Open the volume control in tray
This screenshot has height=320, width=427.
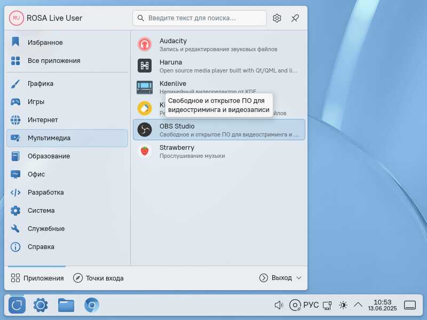(279, 305)
